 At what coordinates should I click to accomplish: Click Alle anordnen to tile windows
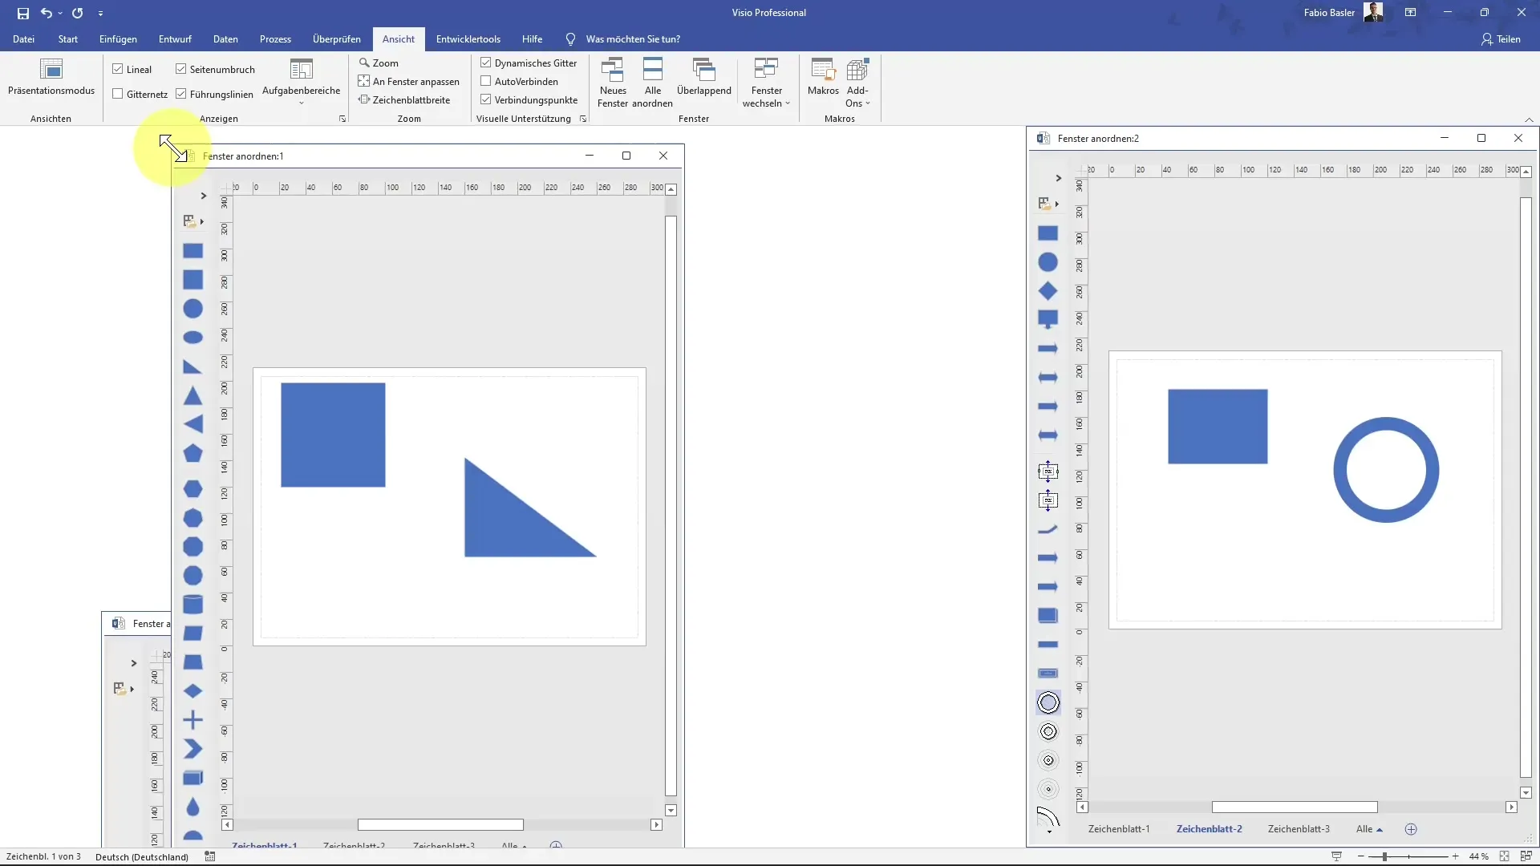[653, 83]
